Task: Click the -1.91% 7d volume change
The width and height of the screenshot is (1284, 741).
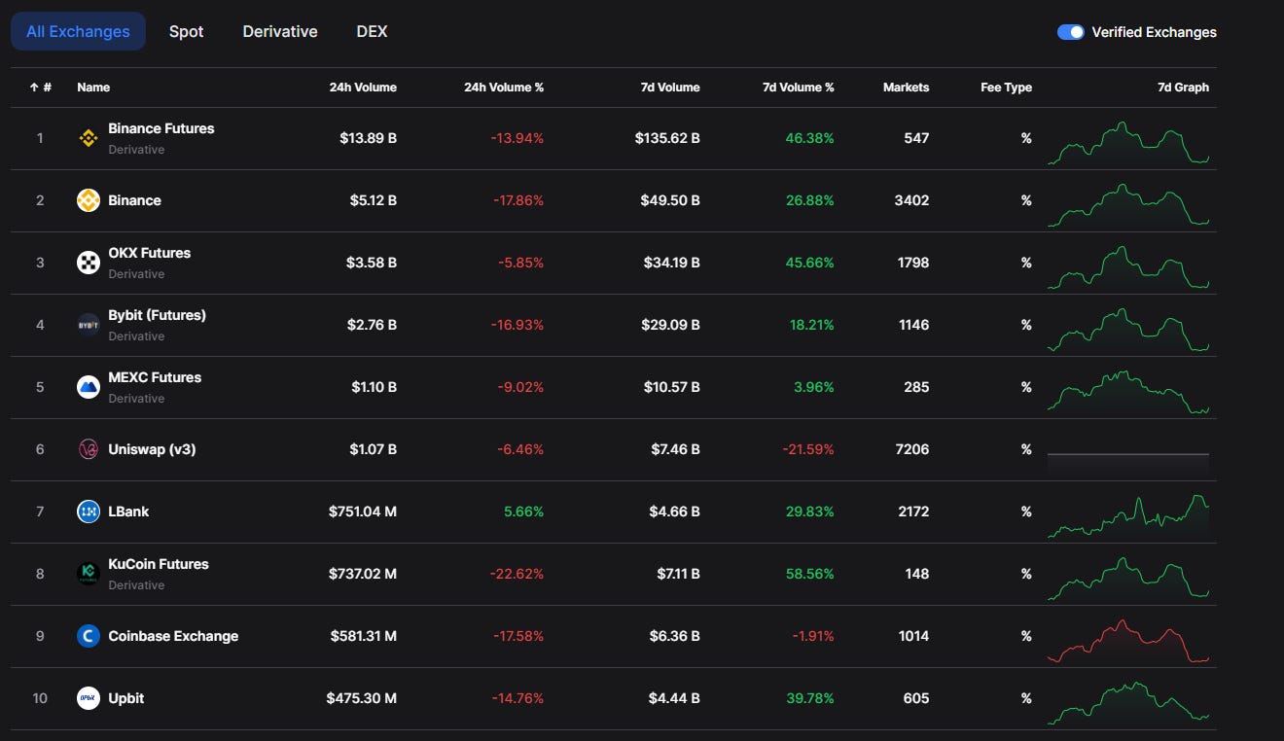Action: click(x=811, y=636)
